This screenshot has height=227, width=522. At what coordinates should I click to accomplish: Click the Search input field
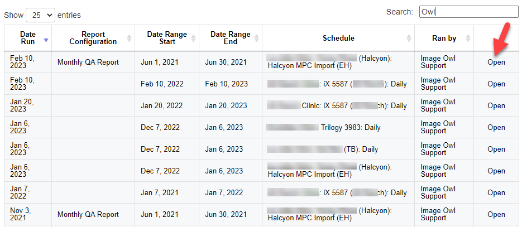[468, 12]
